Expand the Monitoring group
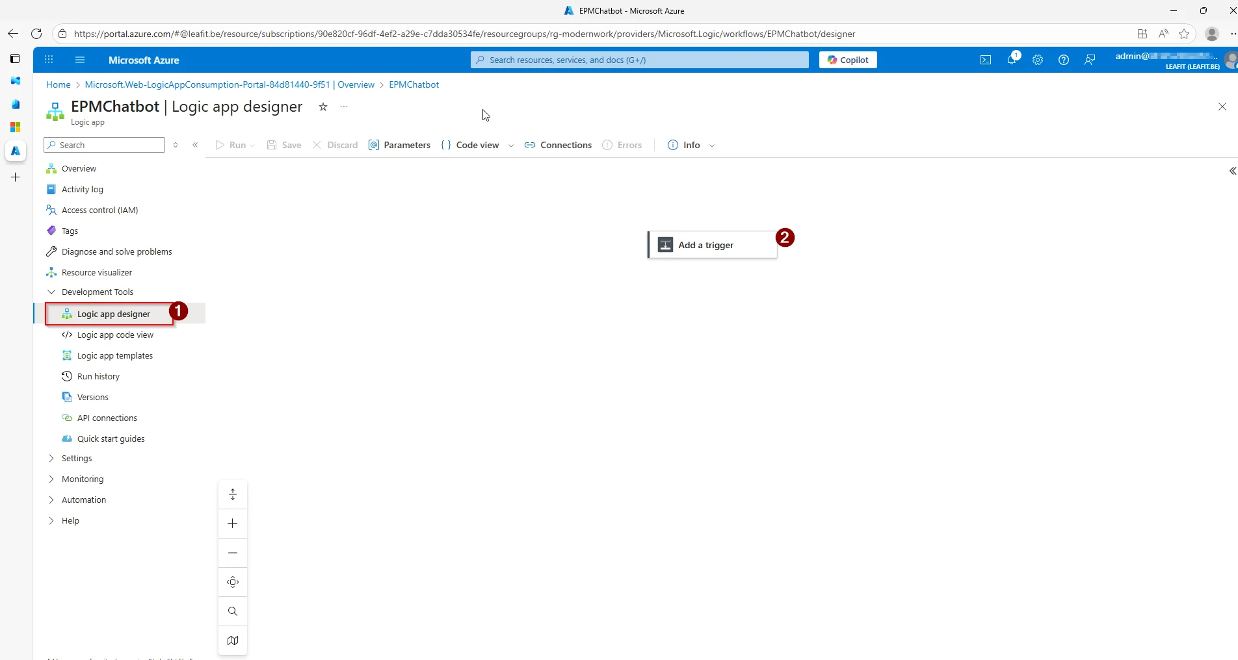This screenshot has width=1238, height=660. click(82, 479)
